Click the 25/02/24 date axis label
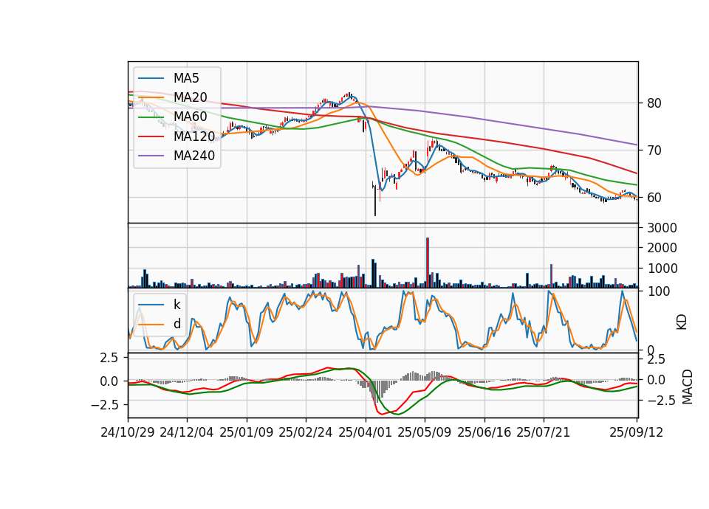 (x=306, y=432)
